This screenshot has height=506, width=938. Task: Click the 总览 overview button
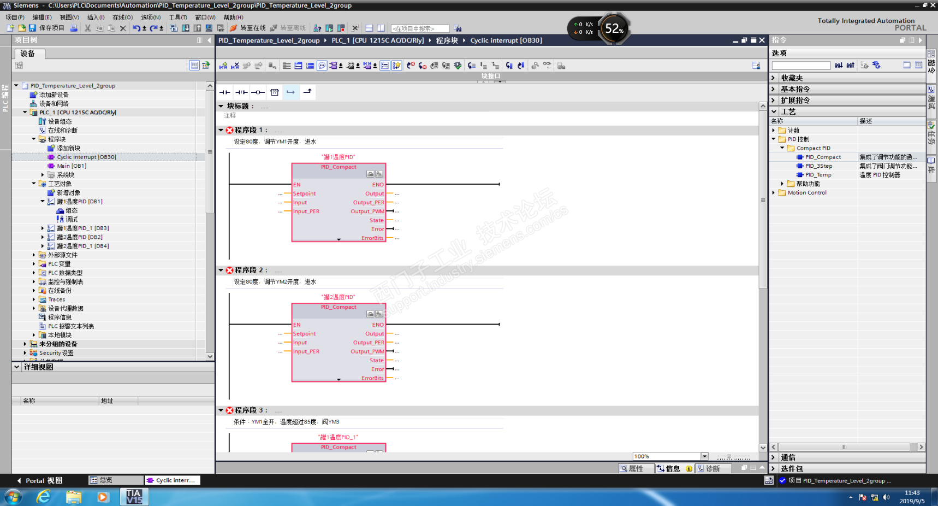(116, 480)
